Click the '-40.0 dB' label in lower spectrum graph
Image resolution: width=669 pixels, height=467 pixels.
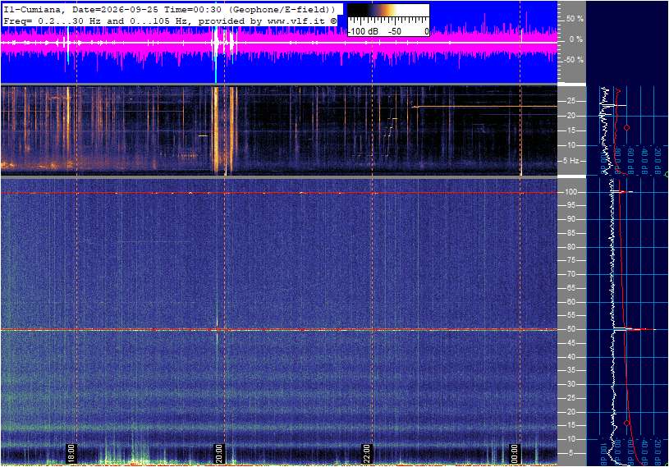644,453
